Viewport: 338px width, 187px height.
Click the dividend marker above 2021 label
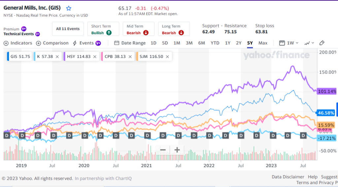(x=147, y=135)
